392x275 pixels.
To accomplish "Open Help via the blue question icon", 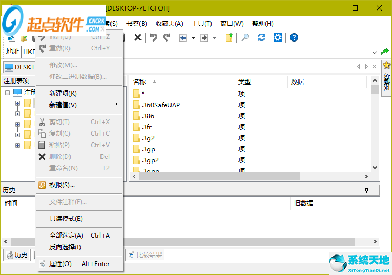I will coord(294,37).
